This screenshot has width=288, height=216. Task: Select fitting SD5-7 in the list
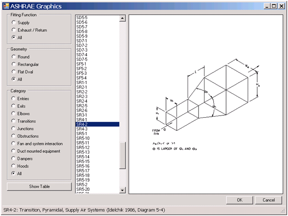tap(97, 27)
